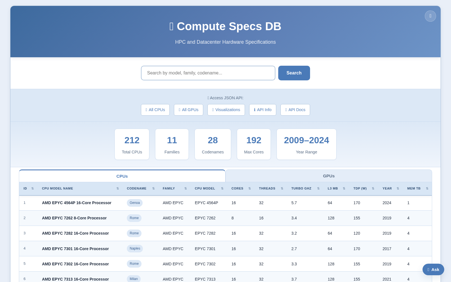Viewport: 451px width, 282px height.
Task: Click TDP 120 cell in EPYC 7282 row
Action: point(357,233)
